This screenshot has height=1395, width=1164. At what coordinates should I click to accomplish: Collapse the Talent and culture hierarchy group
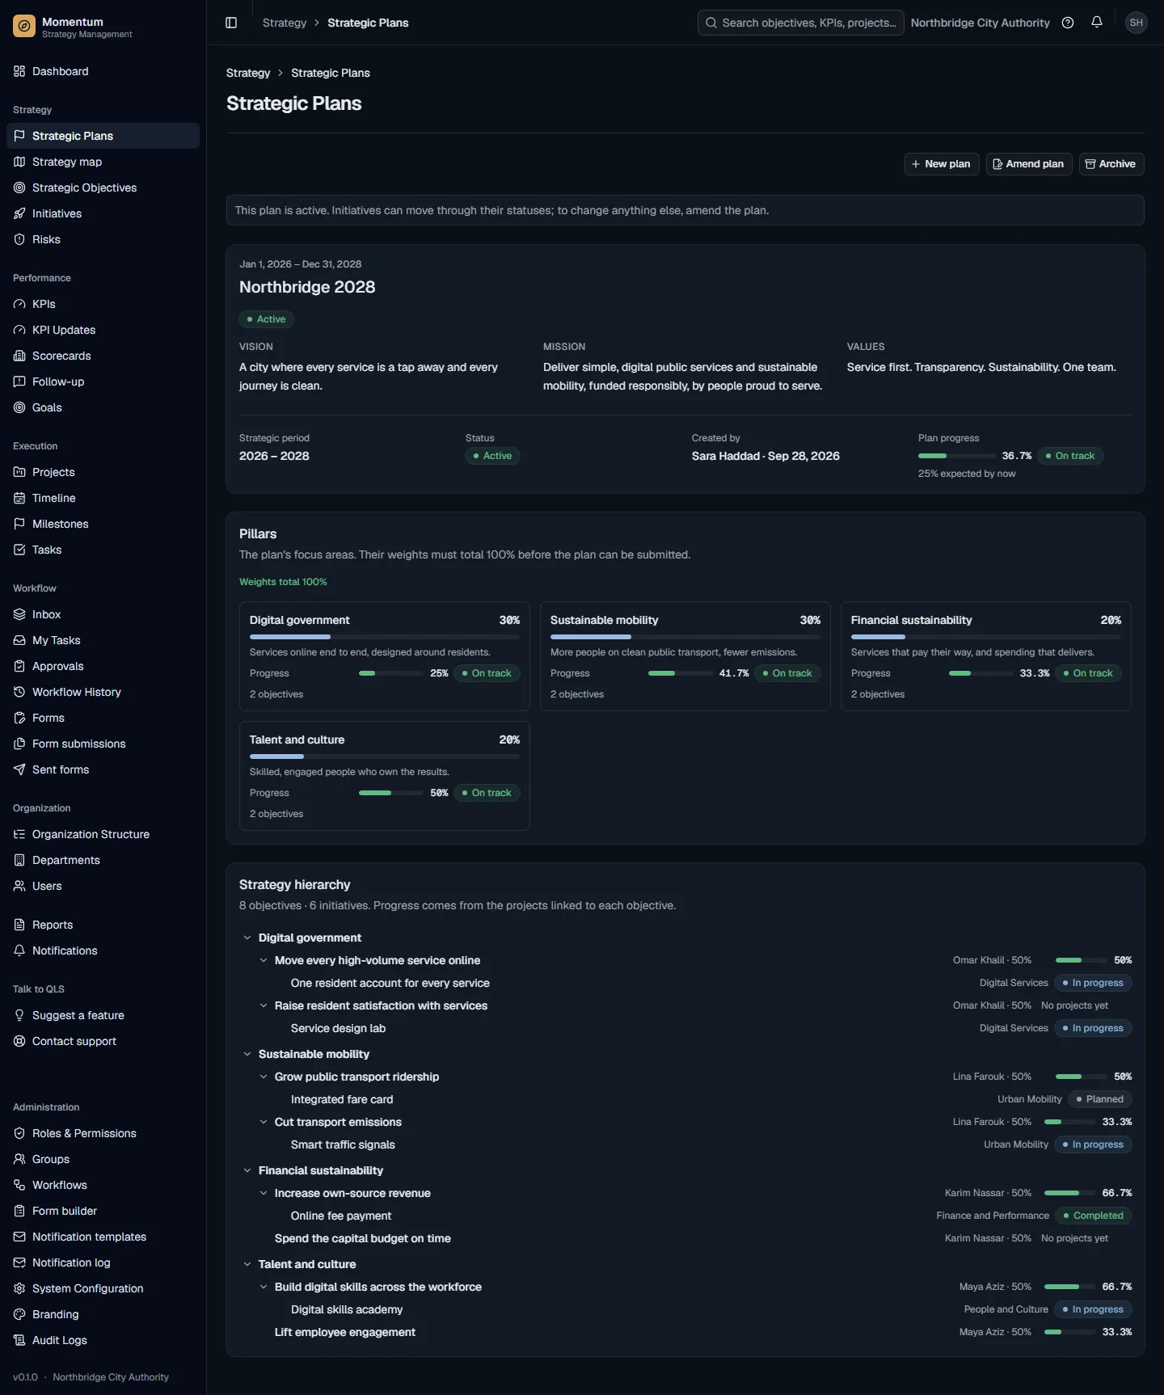pos(247,1264)
